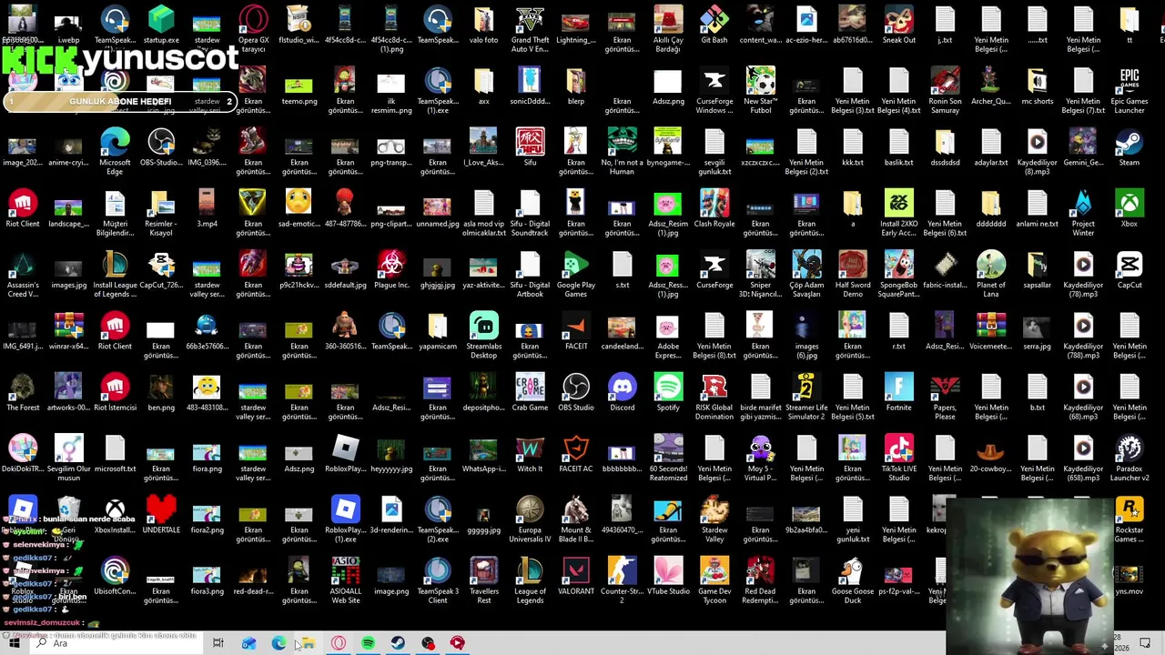This screenshot has height=655, width=1165.
Task: Open the Epic Games Launcher shortcut
Action: (x=1129, y=90)
